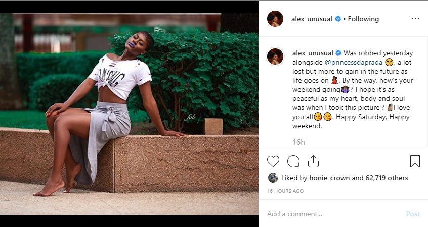Toggle the Following button
Image resolution: width=428 pixels, height=227 pixels.
363,19
